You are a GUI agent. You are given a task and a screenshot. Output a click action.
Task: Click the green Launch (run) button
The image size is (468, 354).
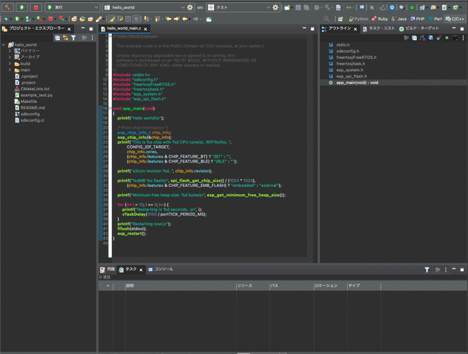pyautogui.click(x=22, y=7)
